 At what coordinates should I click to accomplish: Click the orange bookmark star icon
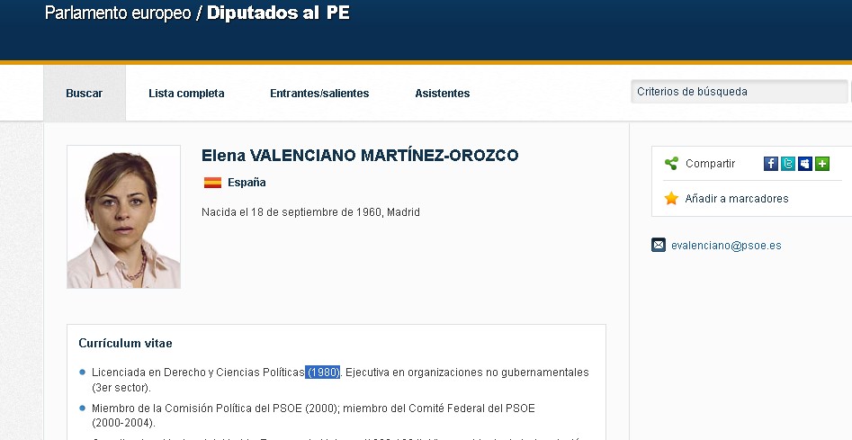point(671,199)
